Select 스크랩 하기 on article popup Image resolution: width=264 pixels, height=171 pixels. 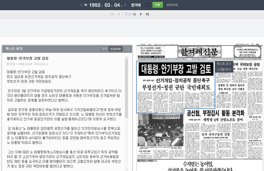(x=224, y=69)
